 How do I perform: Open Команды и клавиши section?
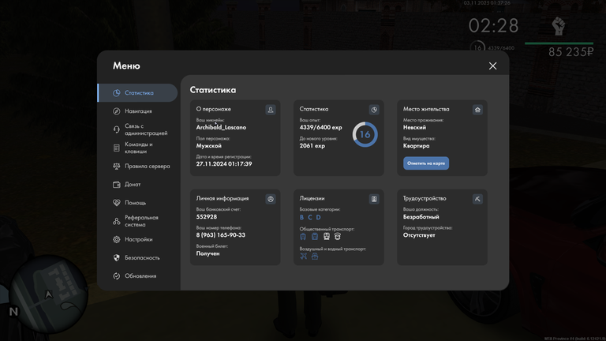137,148
